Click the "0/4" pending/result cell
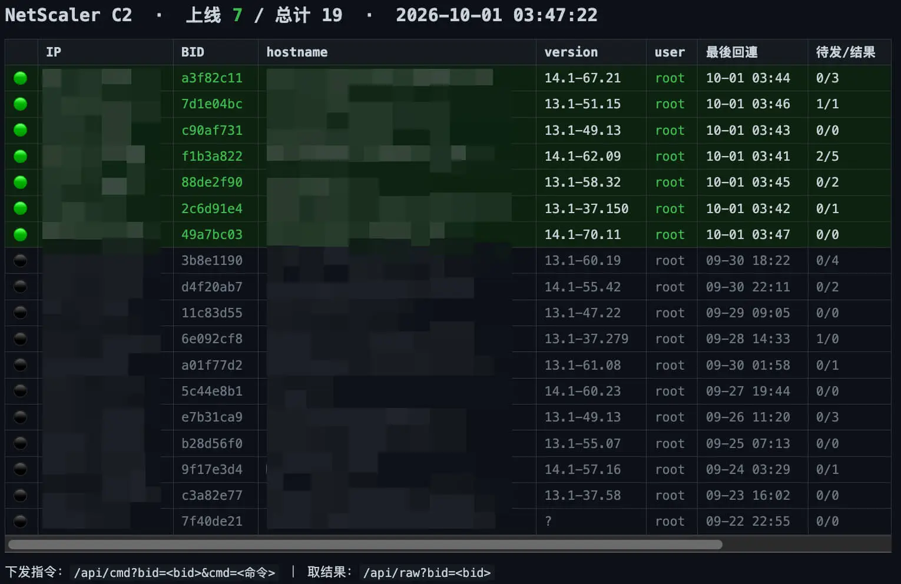This screenshot has width=901, height=584. click(x=827, y=260)
